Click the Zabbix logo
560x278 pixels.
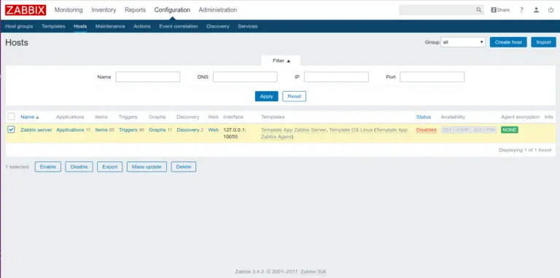point(26,10)
